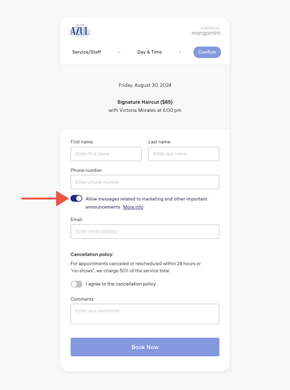Click the Friday, August 30, 2024 date text
This screenshot has width=290, height=390.
145,85
